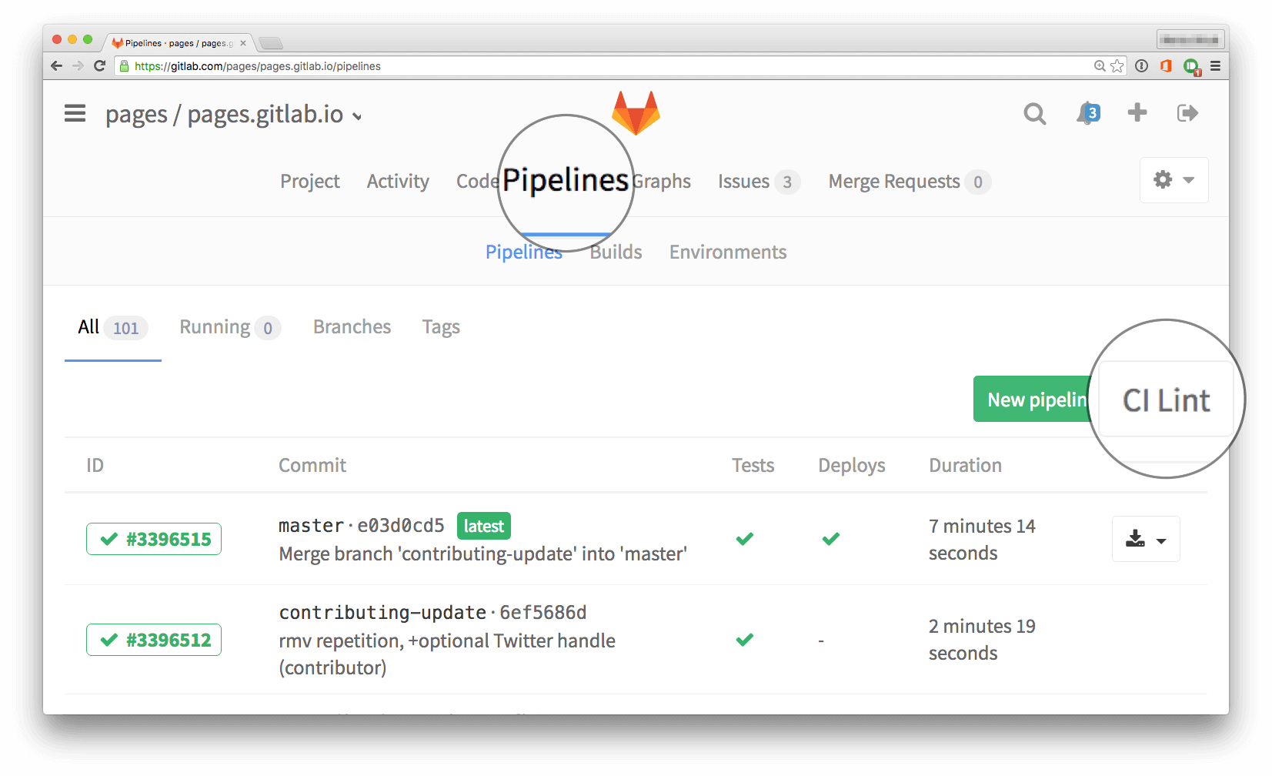
Task: Click the New pipeline button
Action: (1031, 400)
